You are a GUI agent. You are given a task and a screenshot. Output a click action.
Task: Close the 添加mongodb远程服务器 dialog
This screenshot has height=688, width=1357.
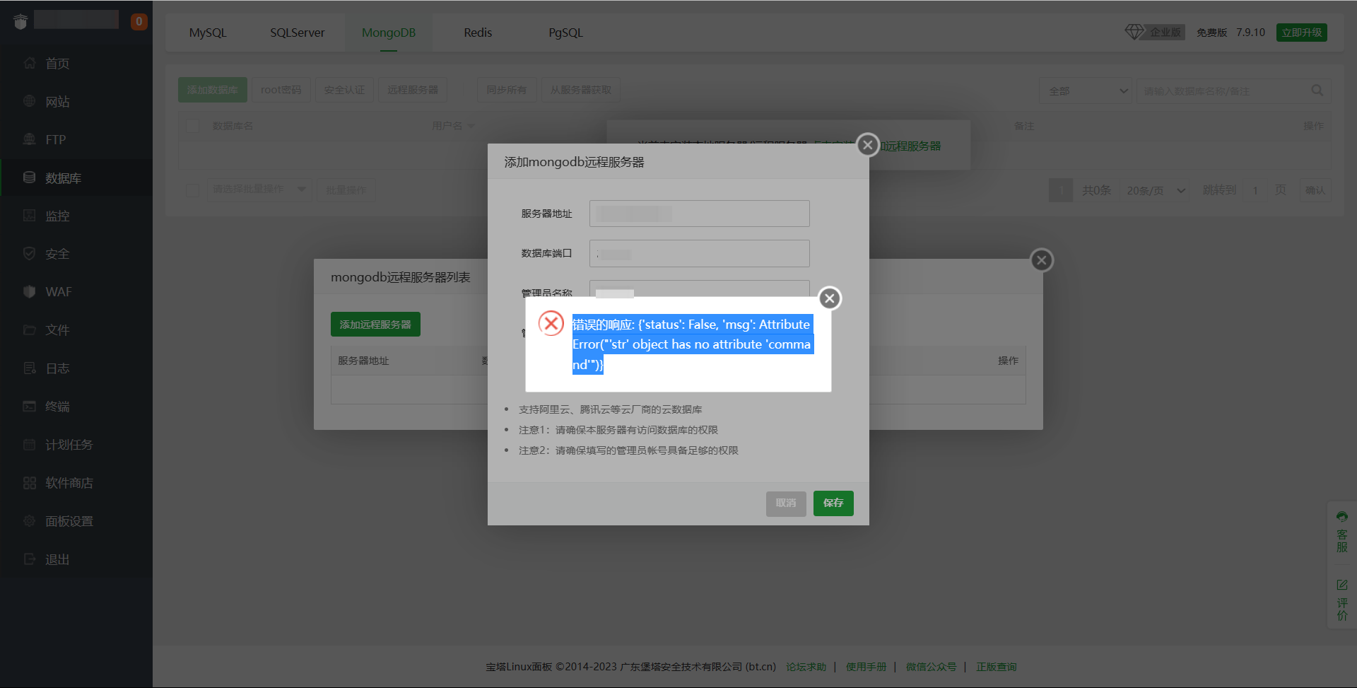868,145
